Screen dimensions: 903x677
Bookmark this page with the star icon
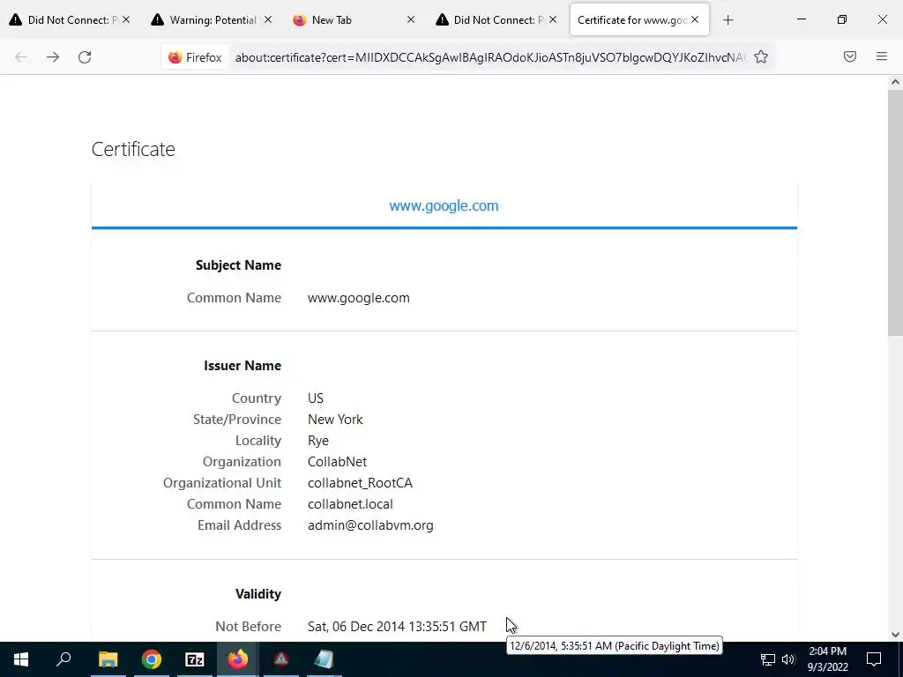(x=761, y=57)
